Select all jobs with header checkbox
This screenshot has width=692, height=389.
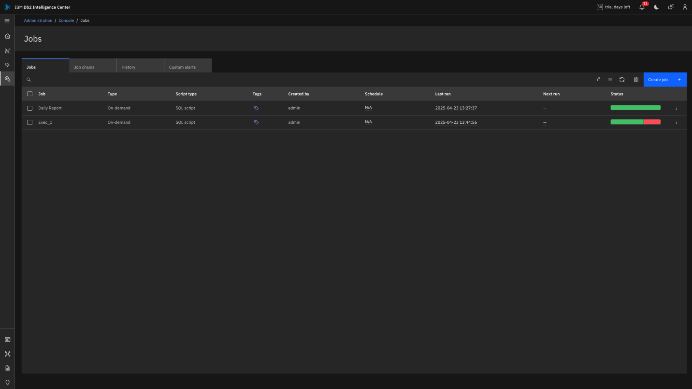[29, 94]
